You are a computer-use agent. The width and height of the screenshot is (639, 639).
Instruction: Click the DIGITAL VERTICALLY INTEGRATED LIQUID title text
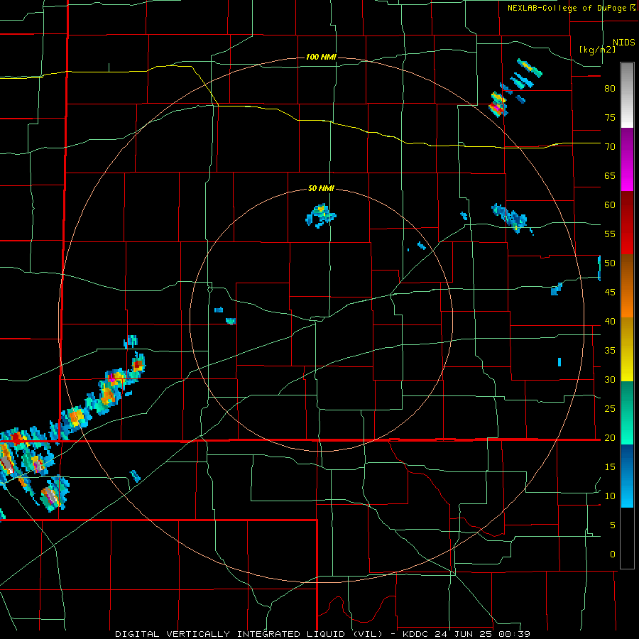250,634
